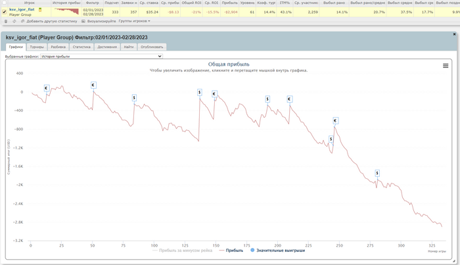460x265 pixels.
Task: Open the 'Турниры' tab
Action: tap(37, 47)
